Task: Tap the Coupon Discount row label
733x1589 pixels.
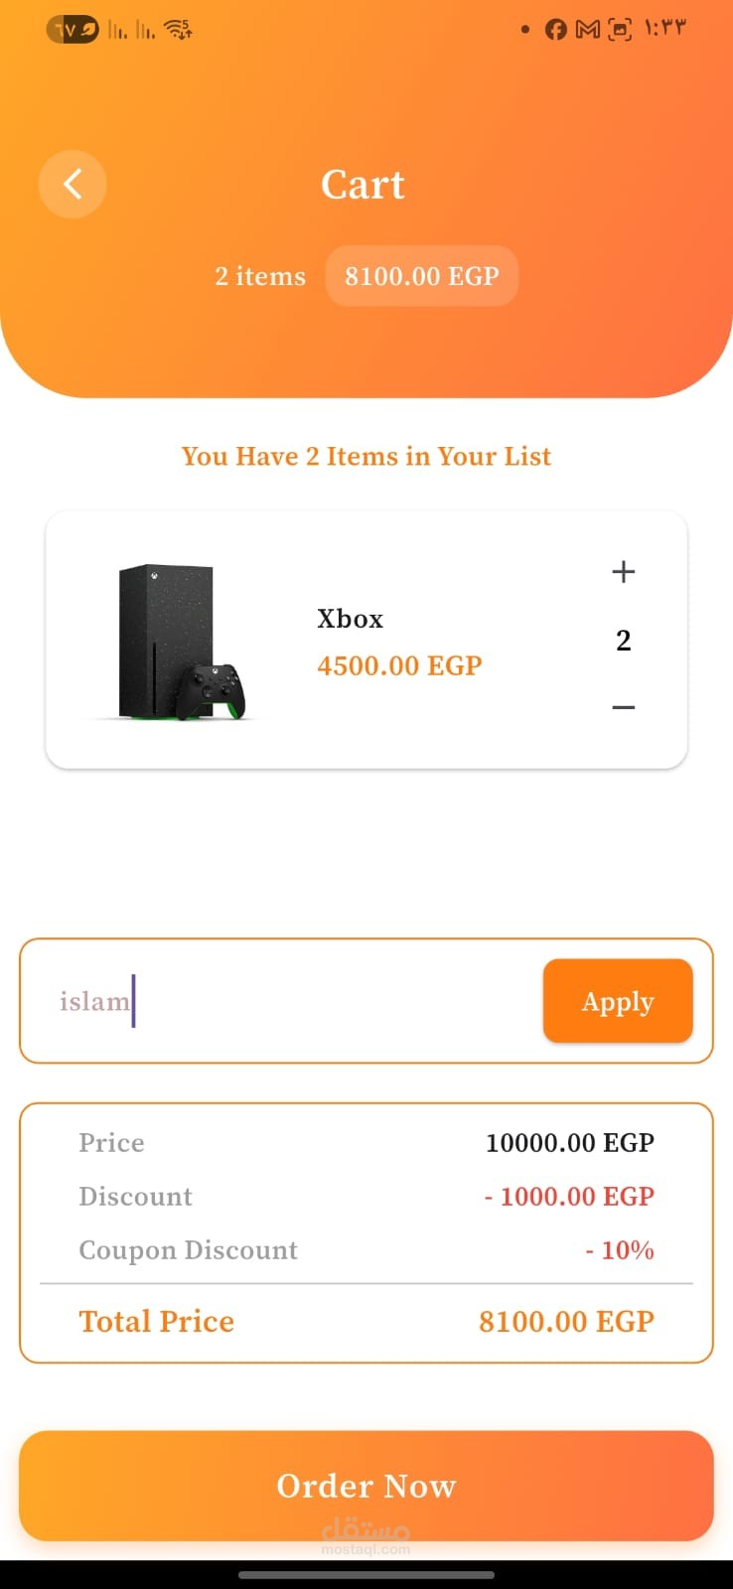Action: point(188,1250)
